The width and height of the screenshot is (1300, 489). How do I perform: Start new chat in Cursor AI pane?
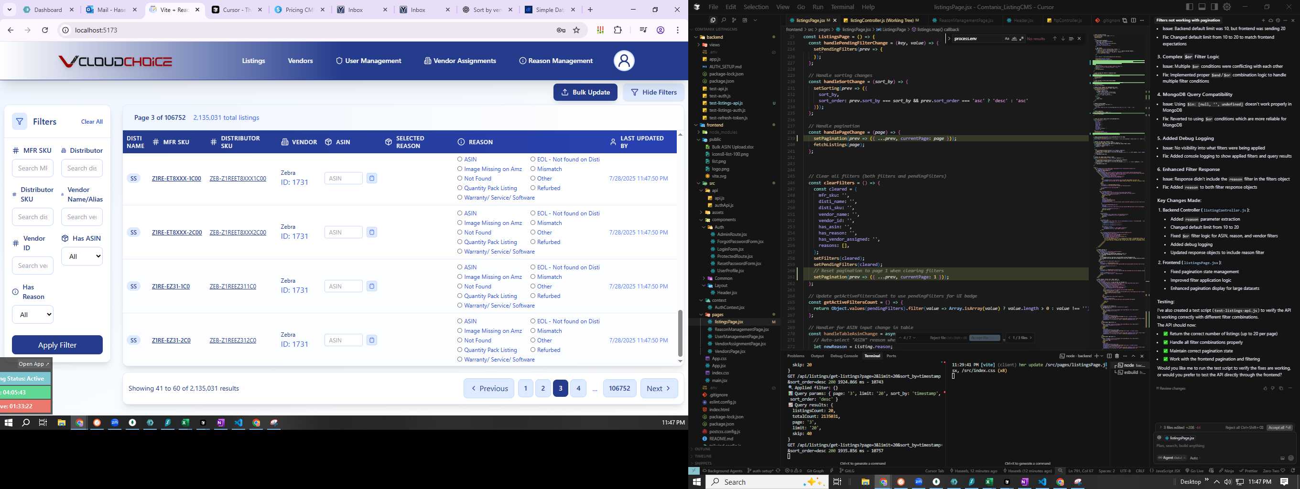1263,20
